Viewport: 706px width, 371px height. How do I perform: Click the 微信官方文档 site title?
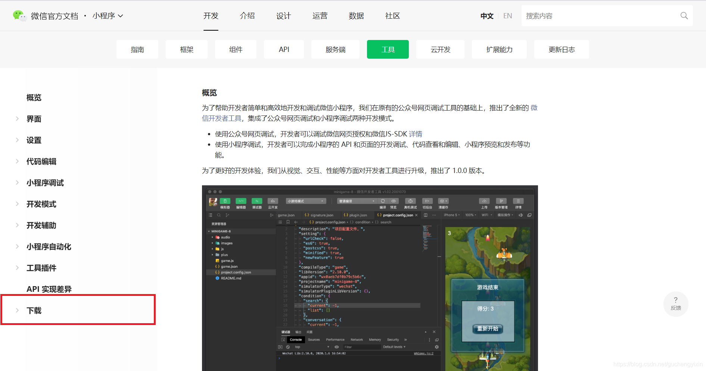coord(55,16)
